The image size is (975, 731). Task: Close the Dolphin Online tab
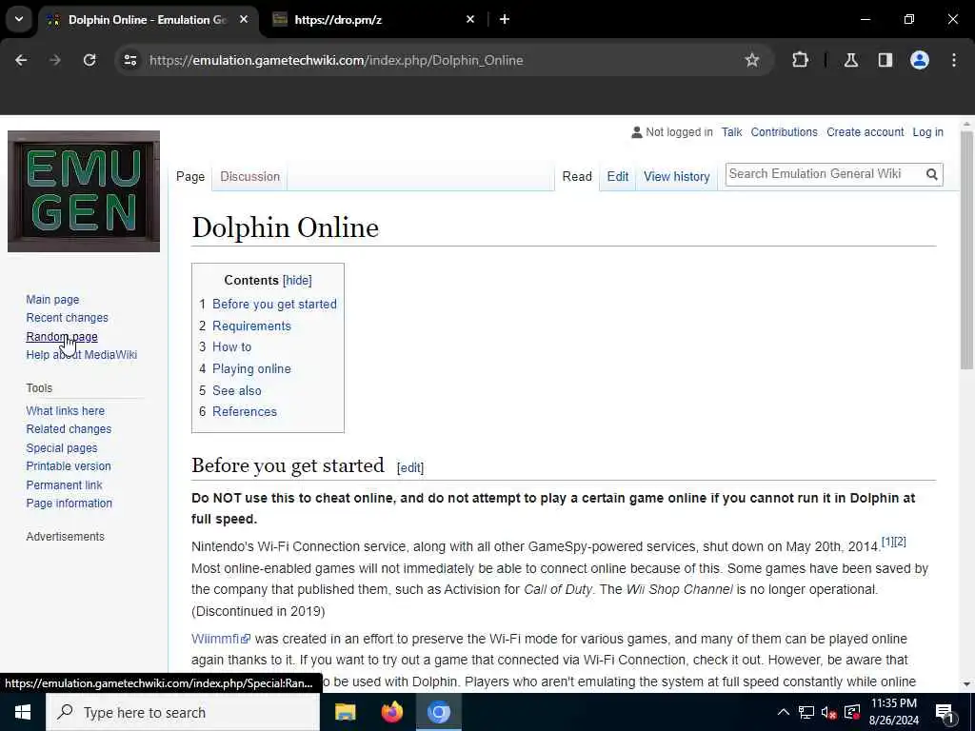(x=244, y=19)
